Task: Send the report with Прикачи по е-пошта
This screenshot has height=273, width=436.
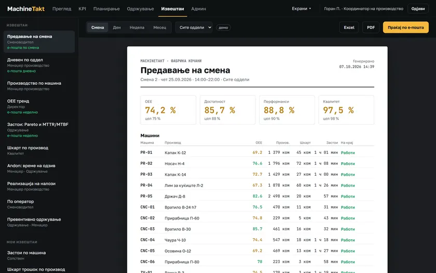Action: tap(406, 27)
